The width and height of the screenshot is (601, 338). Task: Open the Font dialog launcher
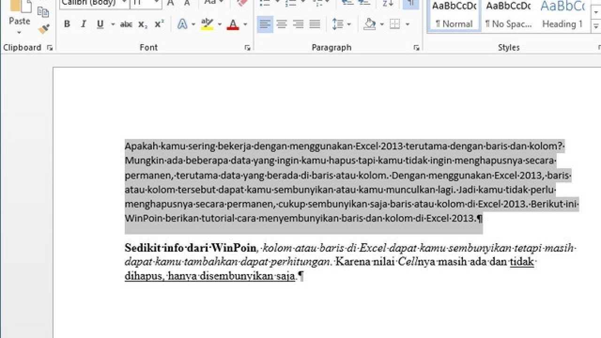pyautogui.click(x=247, y=48)
